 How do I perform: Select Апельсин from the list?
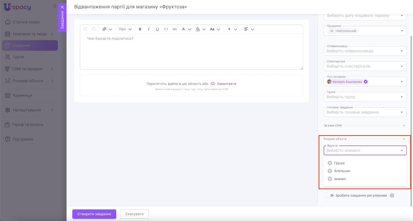click(365, 171)
